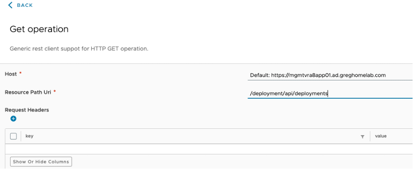This screenshot has width=413, height=169.
Task: Click the Resource Path Uri label
Action: (28, 92)
